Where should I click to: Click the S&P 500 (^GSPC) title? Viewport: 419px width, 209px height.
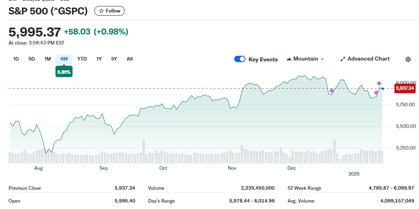pyautogui.click(x=48, y=11)
